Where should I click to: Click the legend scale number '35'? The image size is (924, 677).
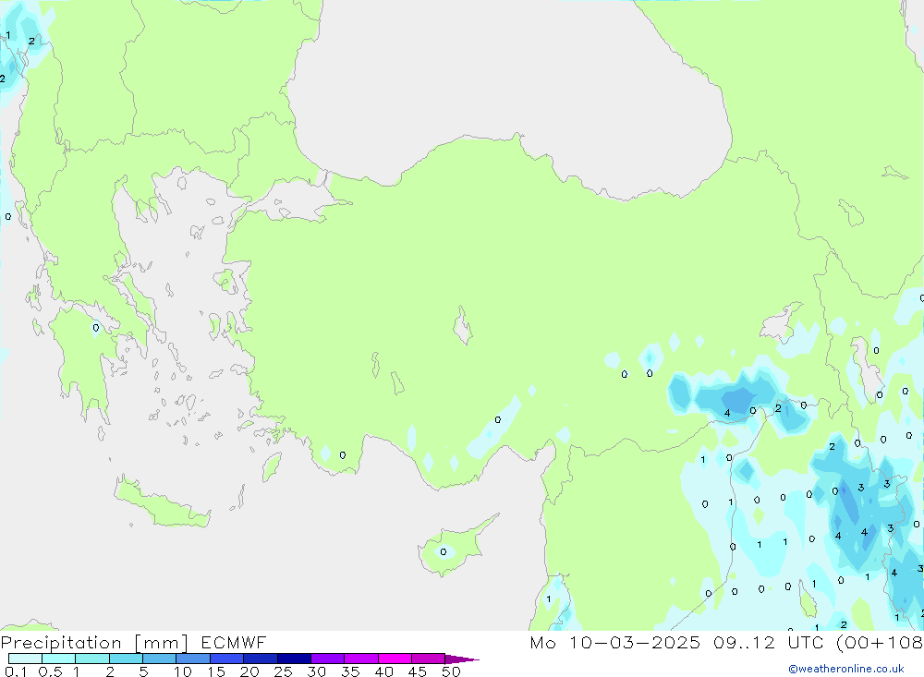(350, 671)
